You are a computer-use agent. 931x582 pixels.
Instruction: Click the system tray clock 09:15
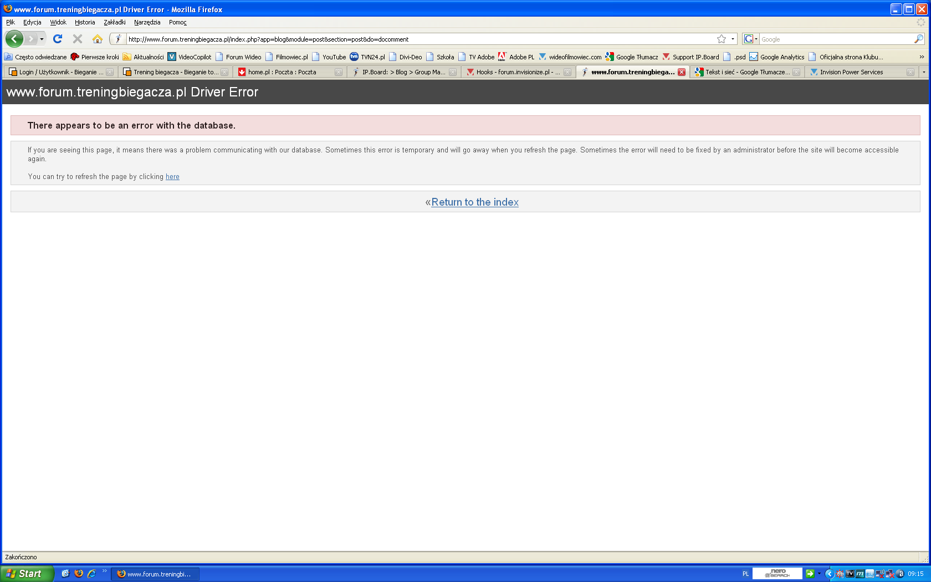(915, 574)
